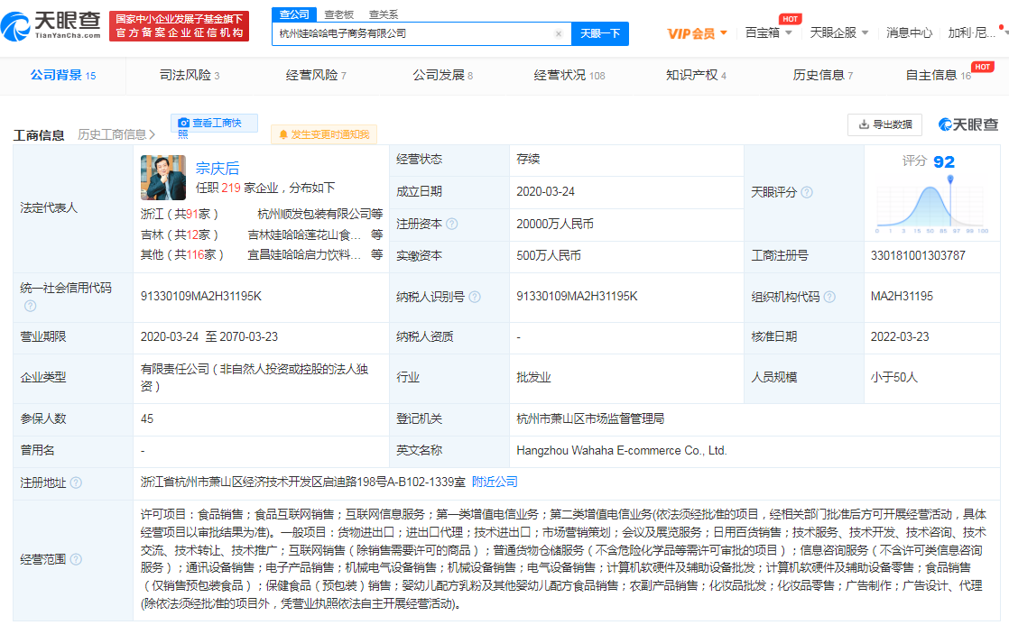Click the 天眼评分 score distribution chart
Viewport: 1009px width, 625px height.
tap(931, 207)
